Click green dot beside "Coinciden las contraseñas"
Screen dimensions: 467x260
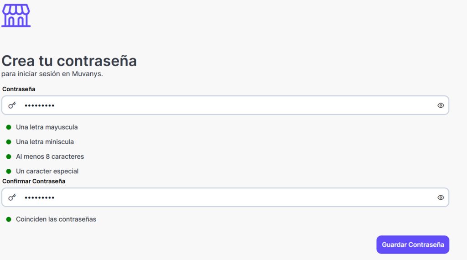click(8, 219)
